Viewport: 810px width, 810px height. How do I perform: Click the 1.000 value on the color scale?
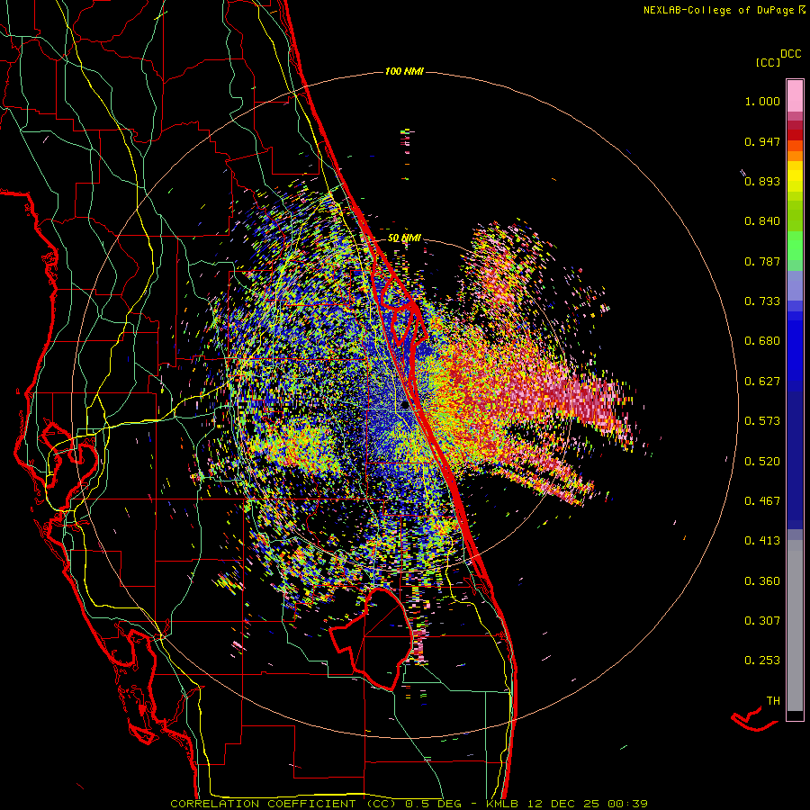pyautogui.click(x=762, y=101)
